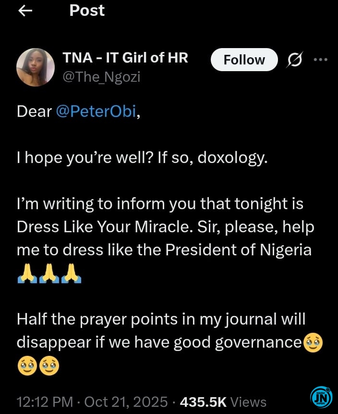The image size is (338, 414).
Task: Follow the TNA - IT Girl of HR account
Action: coord(244,60)
